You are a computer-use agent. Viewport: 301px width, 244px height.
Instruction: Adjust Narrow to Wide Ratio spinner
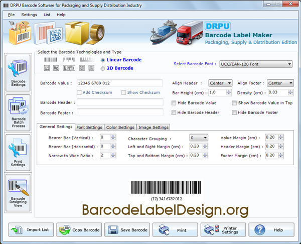113,155
